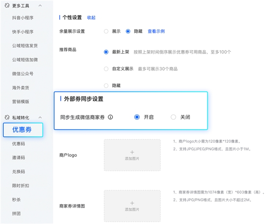Select 关闭 for 微信商家券 sync

pos(173,117)
